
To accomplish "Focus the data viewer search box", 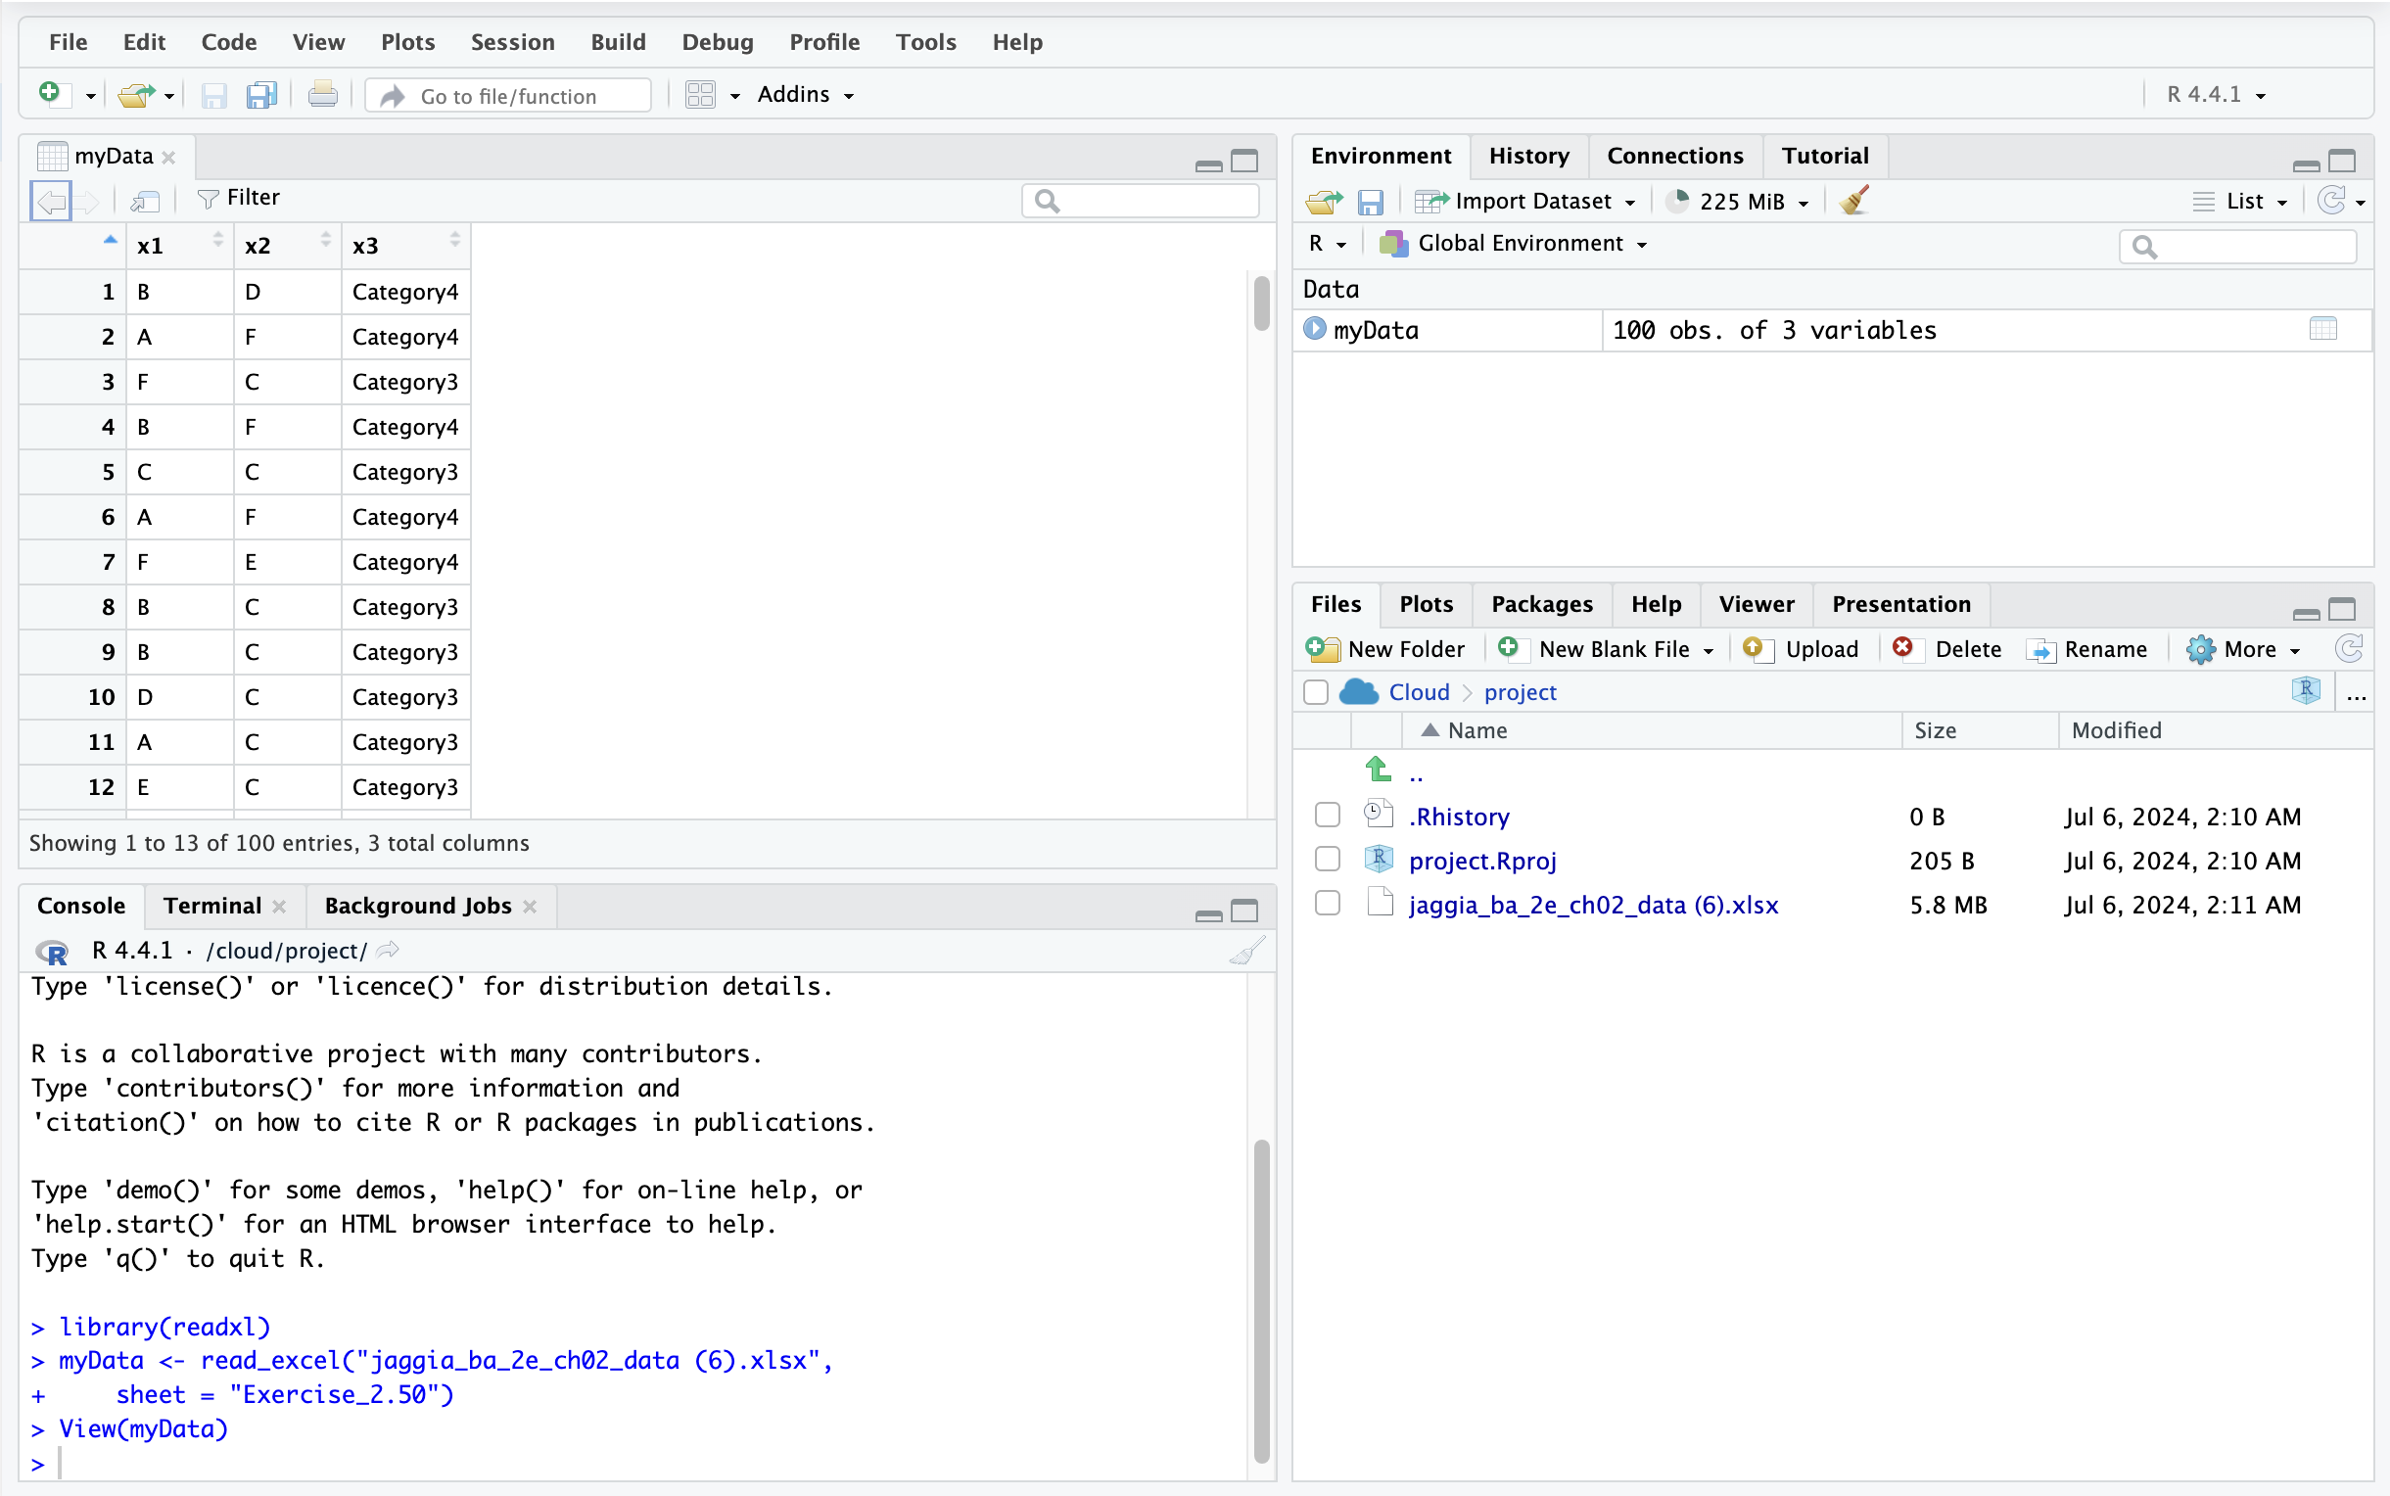I will [1141, 201].
